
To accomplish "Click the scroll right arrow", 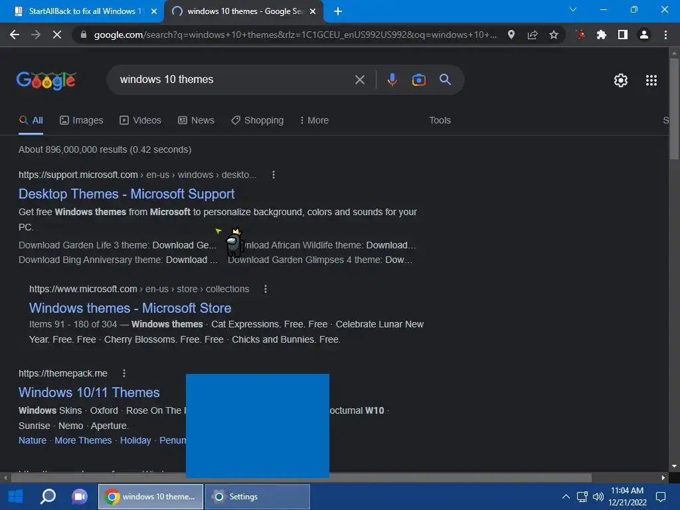I will tap(663, 478).
